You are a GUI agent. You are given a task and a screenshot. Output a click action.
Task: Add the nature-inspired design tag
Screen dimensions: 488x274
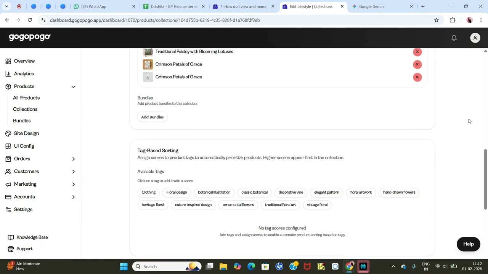coord(193,205)
